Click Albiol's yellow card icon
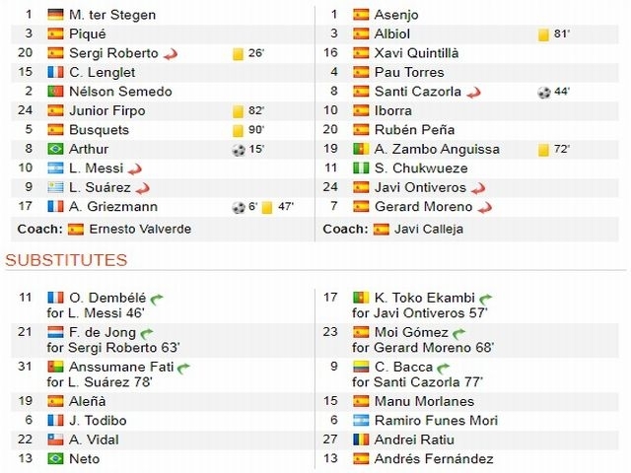Screen dimensions: 631x473 tap(543, 34)
